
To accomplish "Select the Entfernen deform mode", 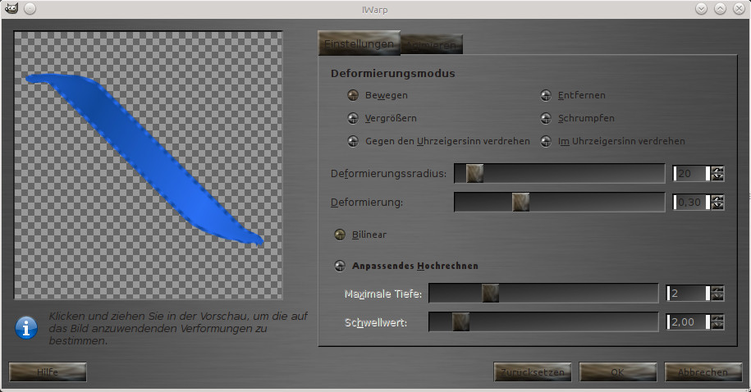I will click(546, 96).
